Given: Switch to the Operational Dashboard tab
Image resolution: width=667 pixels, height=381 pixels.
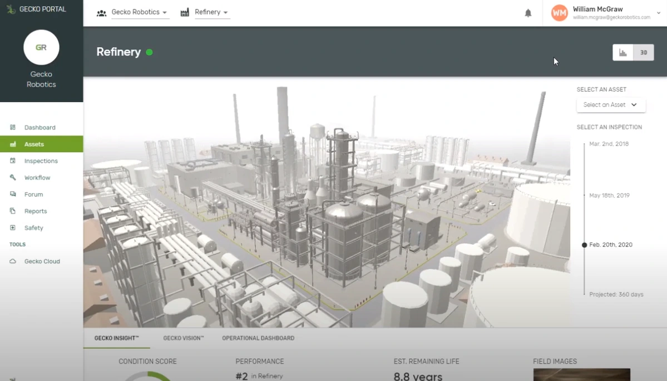Looking at the screenshot, I should click(x=258, y=338).
